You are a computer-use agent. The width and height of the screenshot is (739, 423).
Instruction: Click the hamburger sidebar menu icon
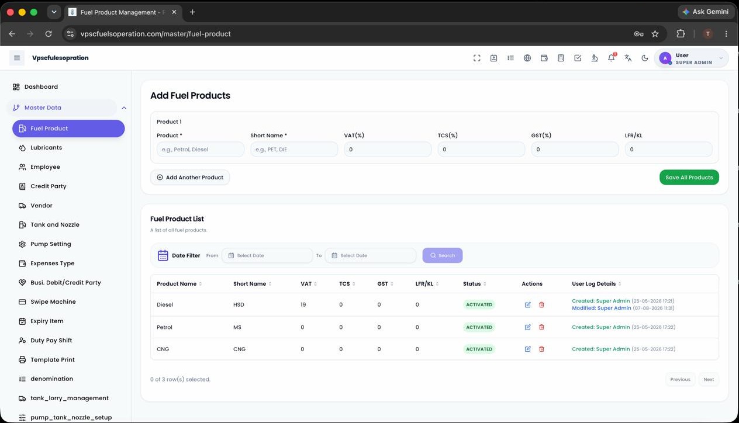click(x=17, y=58)
